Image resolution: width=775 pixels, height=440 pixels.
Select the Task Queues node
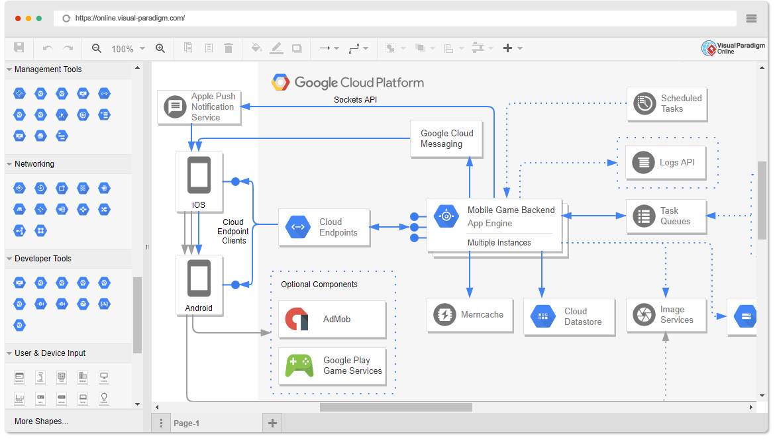666,216
